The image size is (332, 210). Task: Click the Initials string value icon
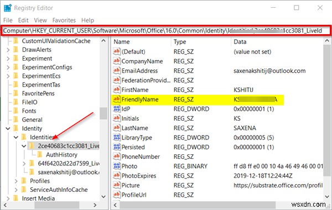[117, 118]
